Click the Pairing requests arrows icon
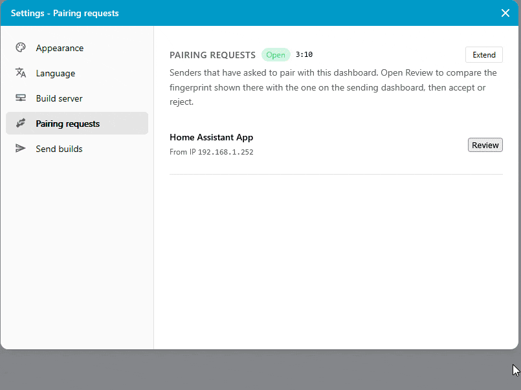The image size is (521, 390). (x=21, y=123)
